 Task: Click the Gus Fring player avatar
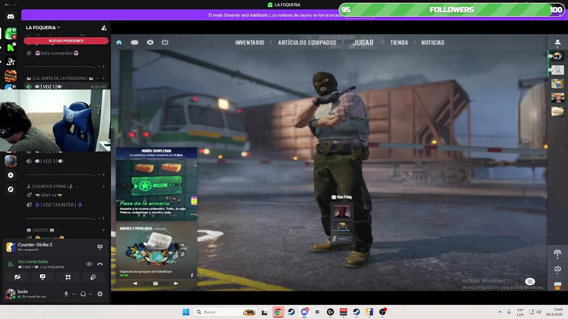tap(342, 212)
